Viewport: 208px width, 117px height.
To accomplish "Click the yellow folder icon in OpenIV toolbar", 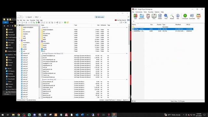I will point(68,22).
